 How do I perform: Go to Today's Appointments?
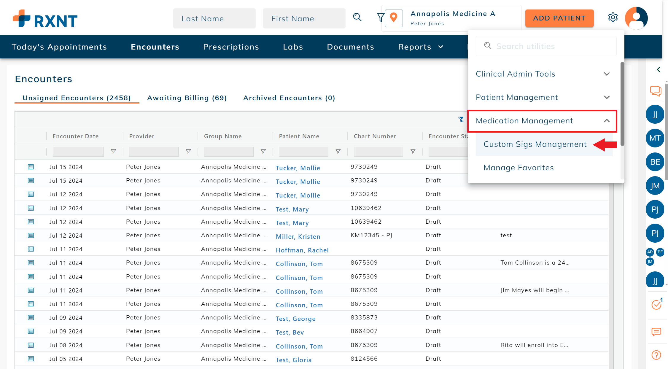pyautogui.click(x=59, y=47)
